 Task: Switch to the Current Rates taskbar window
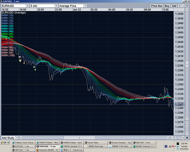tap(96, 143)
